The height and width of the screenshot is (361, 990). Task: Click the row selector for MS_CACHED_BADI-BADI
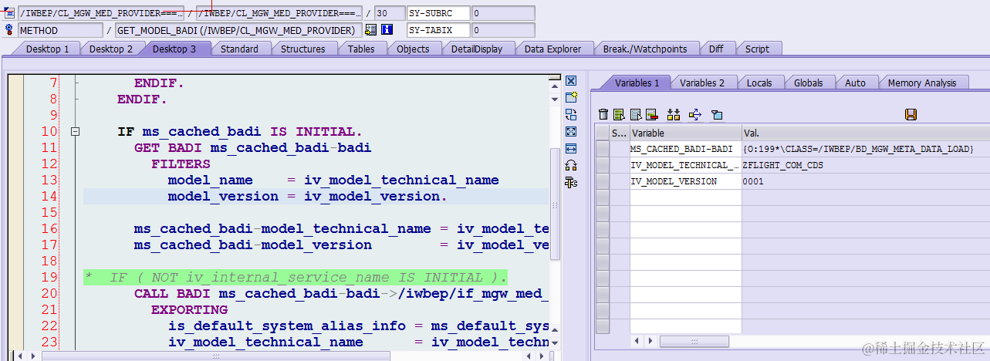pos(603,149)
